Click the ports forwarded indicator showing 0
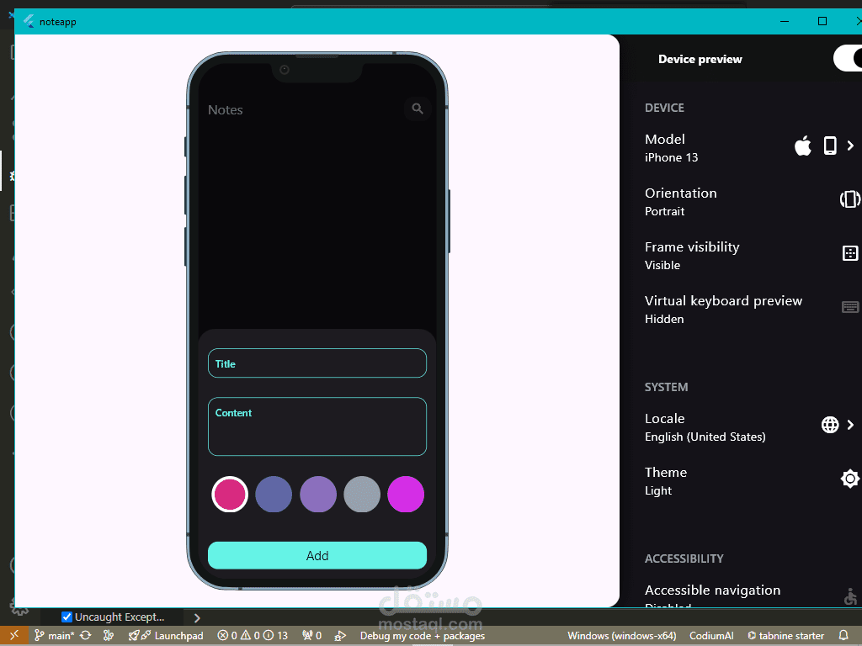This screenshot has width=862, height=646. (311, 636)
